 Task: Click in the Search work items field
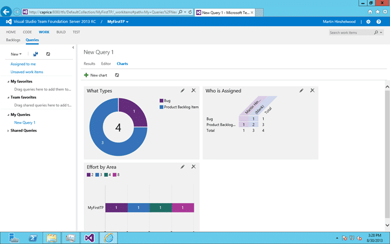tap(351, 33)
